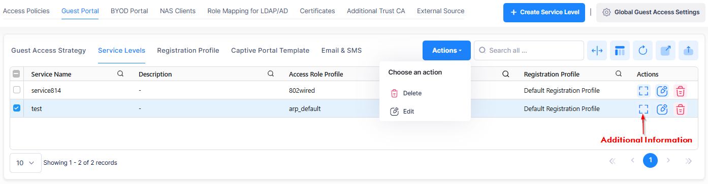The height and width of the screenshot is (184, 708).
Task: Click the column width fit icon
Action: [x=597, y=51]
